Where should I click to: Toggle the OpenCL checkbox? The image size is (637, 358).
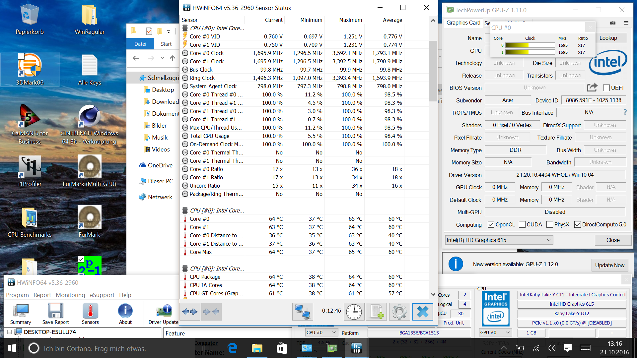tap(491, 224)
